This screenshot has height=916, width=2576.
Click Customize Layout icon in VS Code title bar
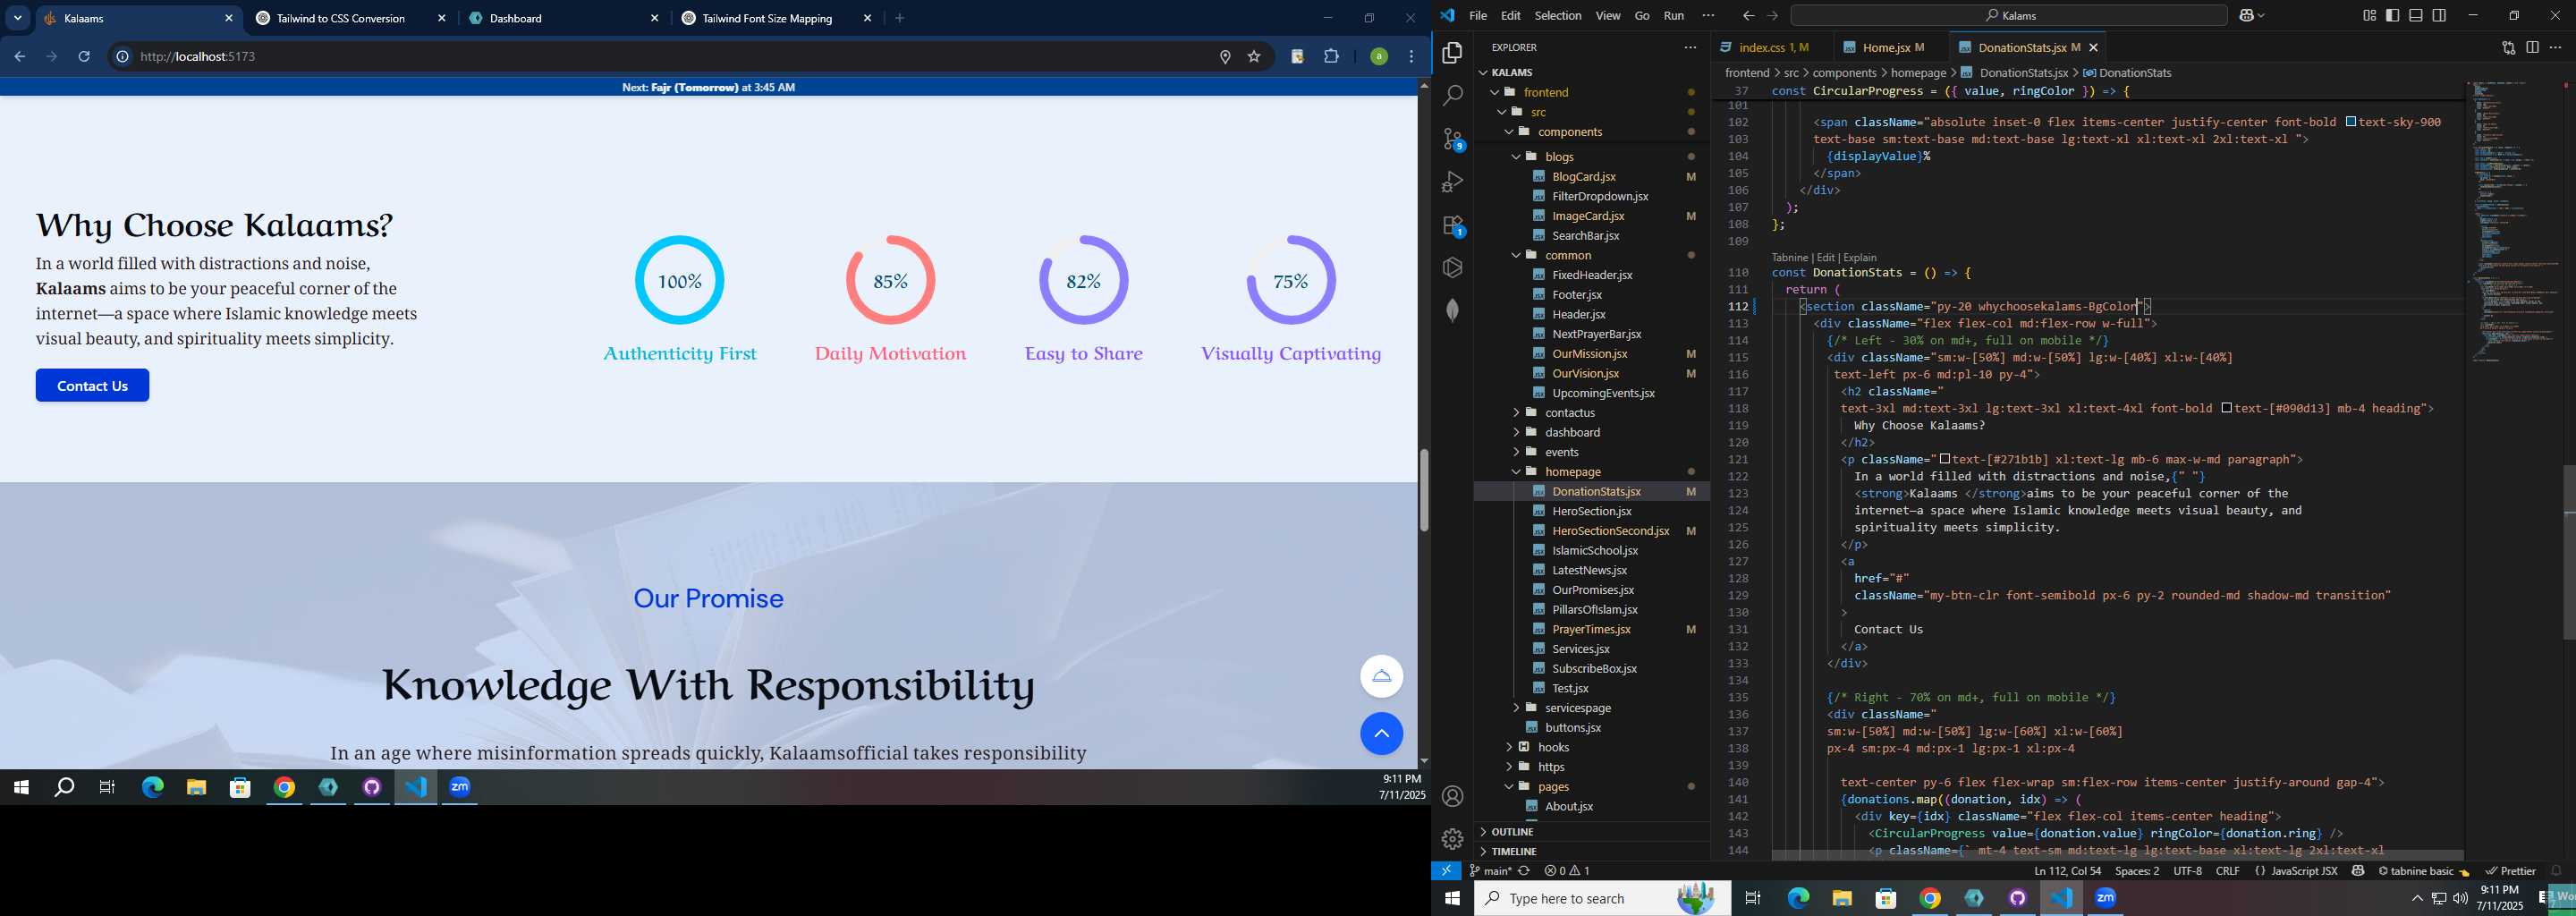click(x=2369, y=16)
